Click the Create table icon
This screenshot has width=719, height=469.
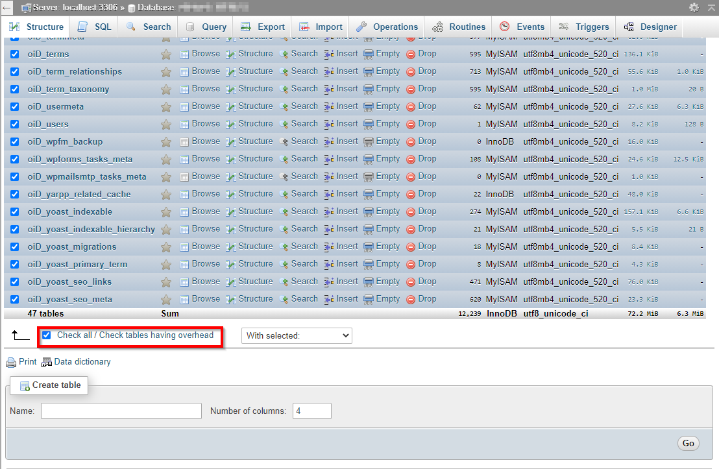(25, 386)
